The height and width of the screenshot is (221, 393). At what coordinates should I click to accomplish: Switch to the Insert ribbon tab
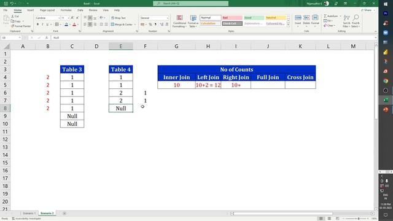pyautogui.click(x=30, y=10)
